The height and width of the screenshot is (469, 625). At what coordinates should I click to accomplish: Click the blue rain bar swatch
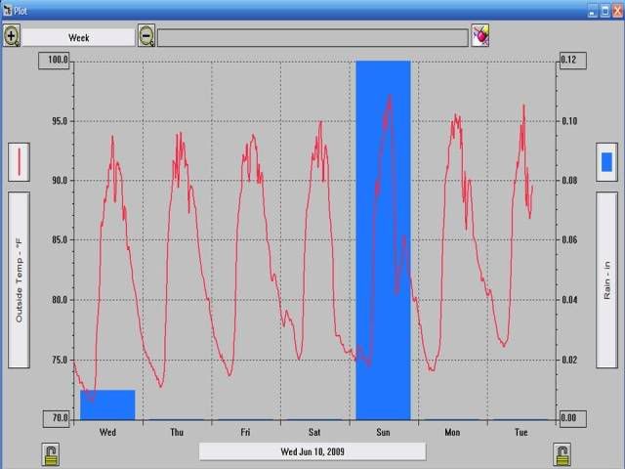(606, 161)
